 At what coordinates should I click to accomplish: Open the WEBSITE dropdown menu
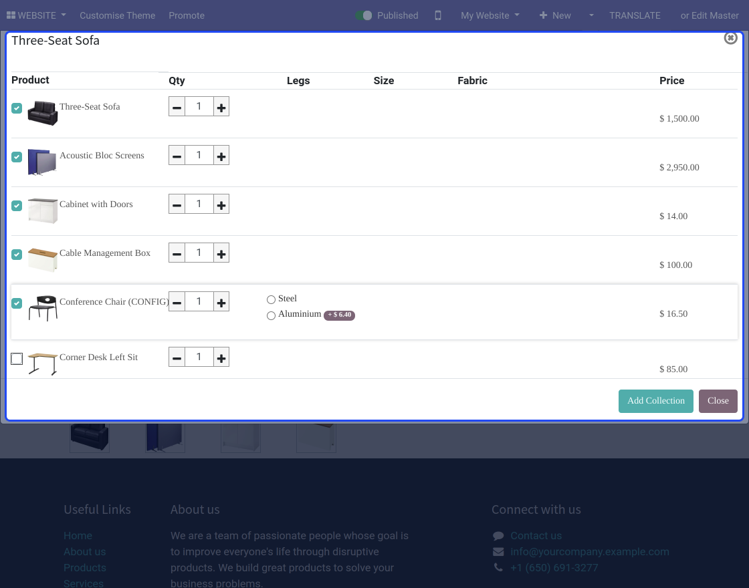[x=36, y=15]
